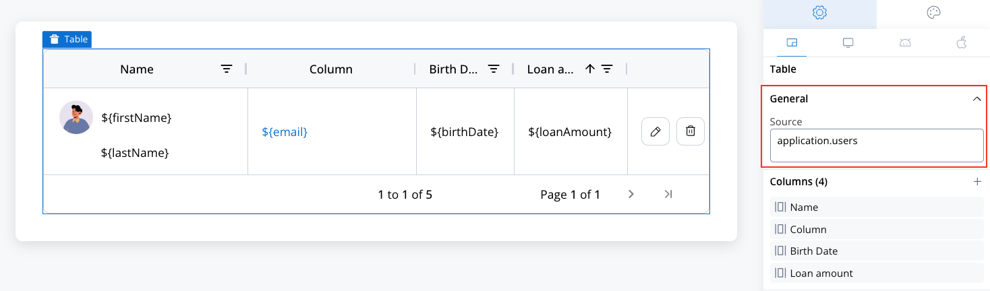Click the pencil edit row button
Screen dimensions: 990x291
[656, 131]
